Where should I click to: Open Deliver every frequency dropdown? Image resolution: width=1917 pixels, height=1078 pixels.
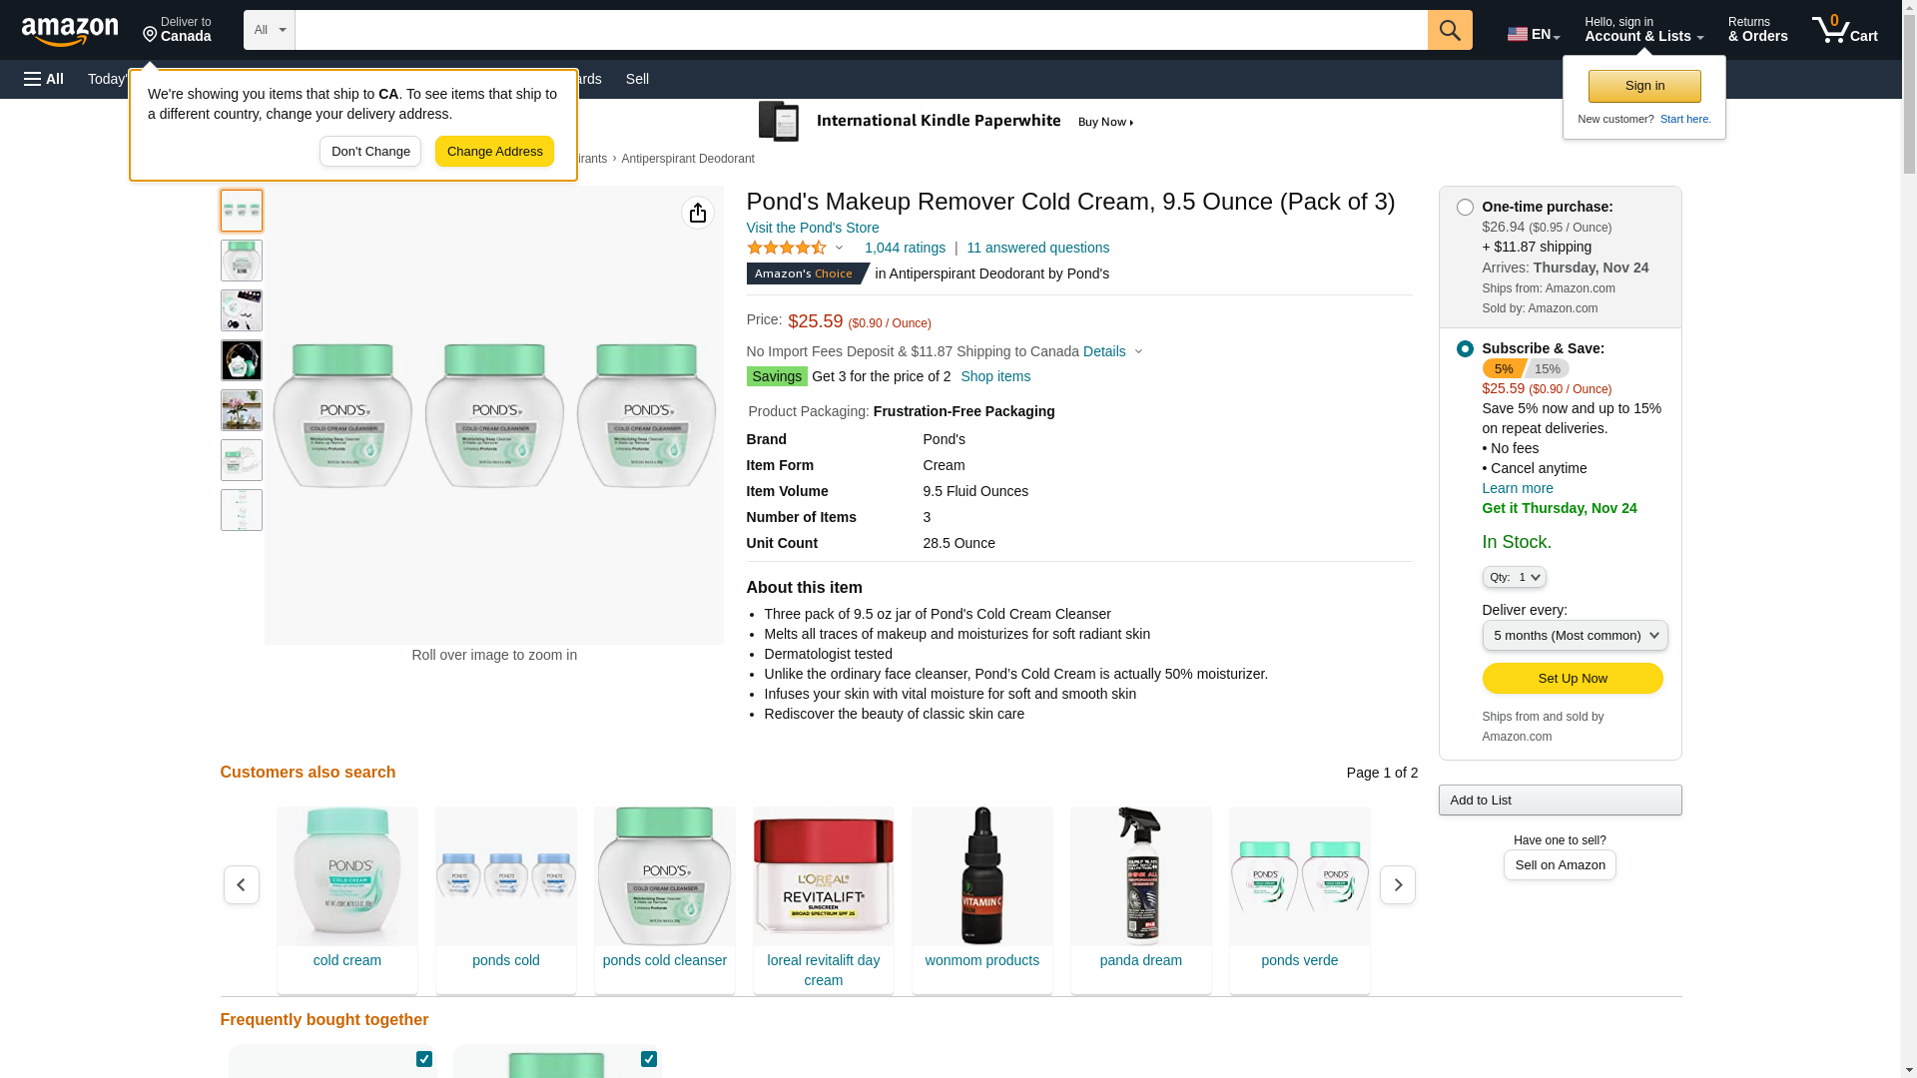click(1574, 636)
